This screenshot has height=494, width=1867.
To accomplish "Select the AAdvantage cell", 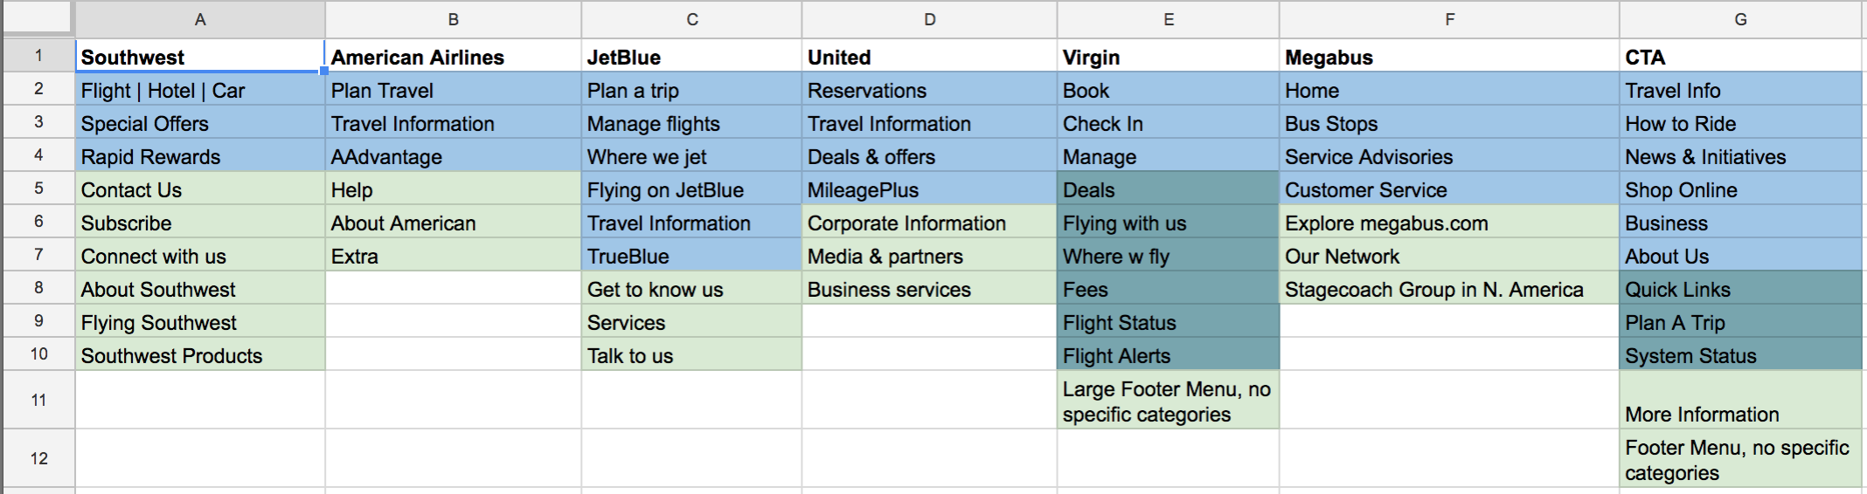I will (x=453, y=156).
